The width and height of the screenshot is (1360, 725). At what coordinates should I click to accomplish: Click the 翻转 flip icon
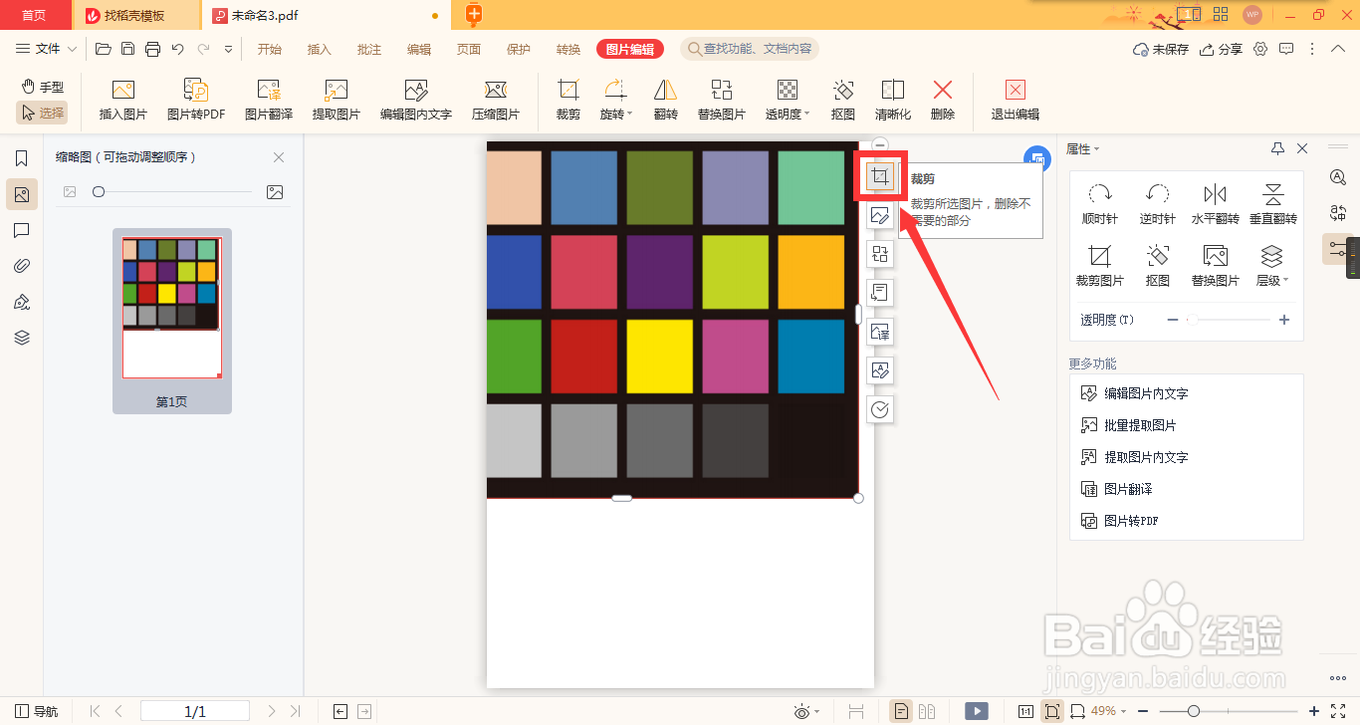(665, 101)
